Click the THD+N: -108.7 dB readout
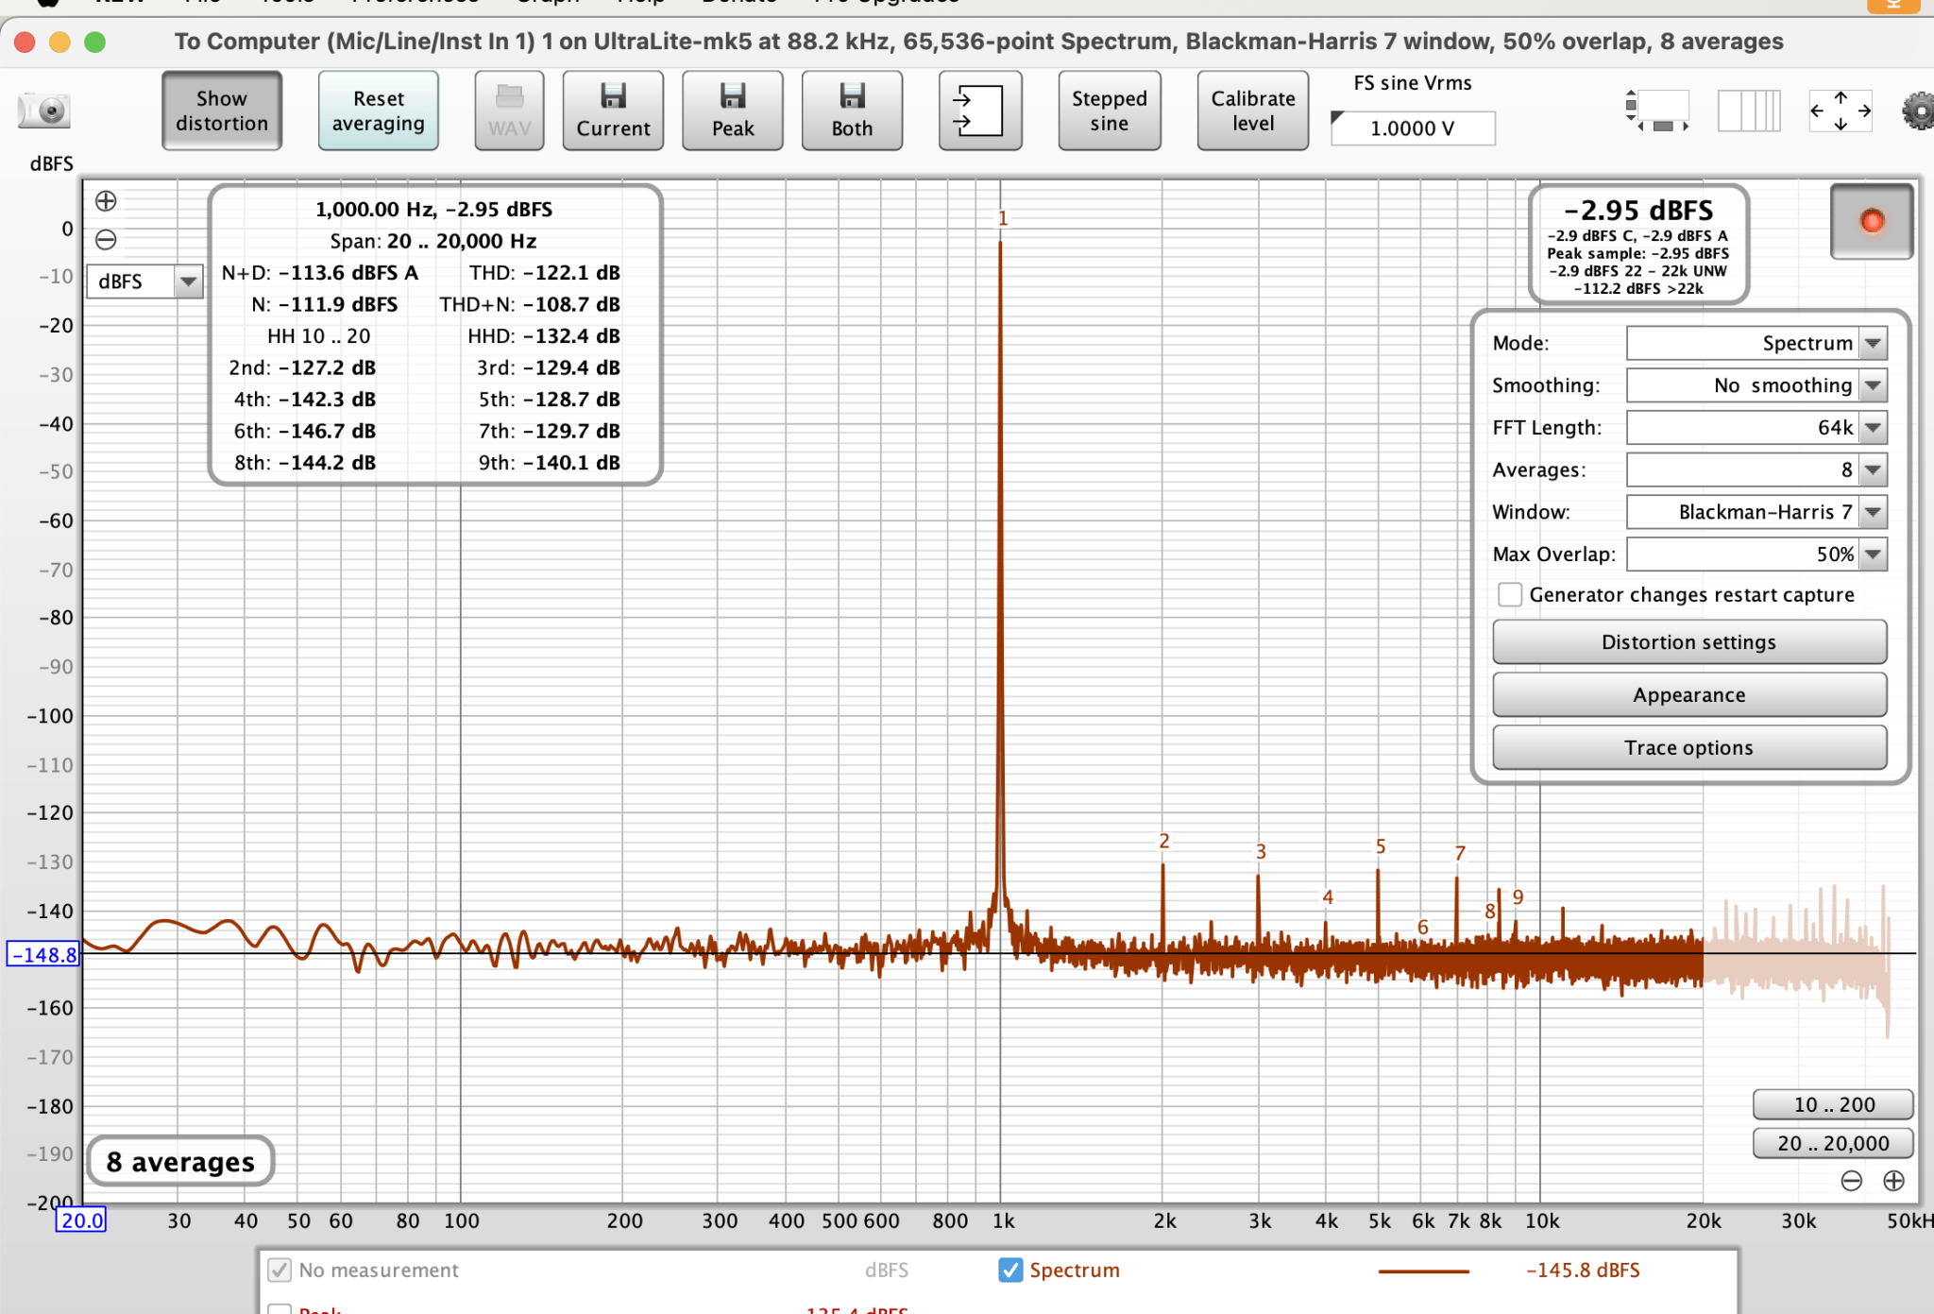Image resolution: width=1934 pixels, height=1314 pixels. click(530, 304)
